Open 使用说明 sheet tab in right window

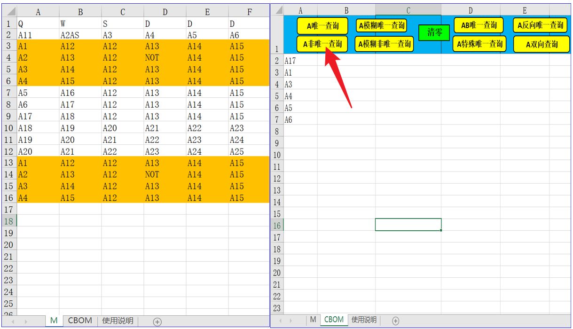[x=364, y=320]
